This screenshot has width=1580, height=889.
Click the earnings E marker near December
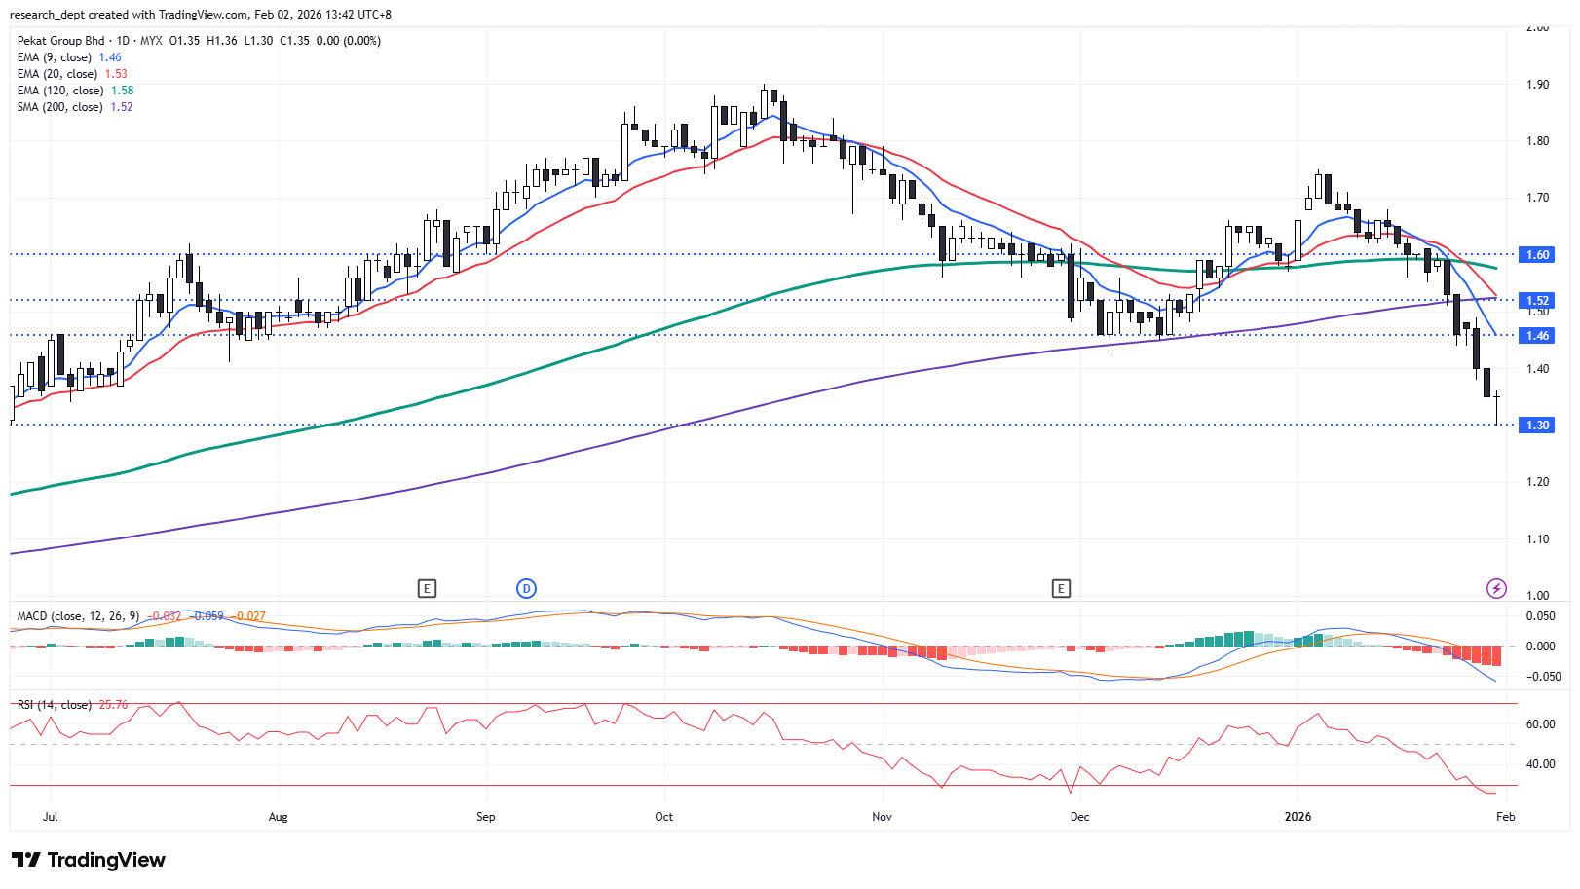pyautogui.click(x=1061, y=588)
